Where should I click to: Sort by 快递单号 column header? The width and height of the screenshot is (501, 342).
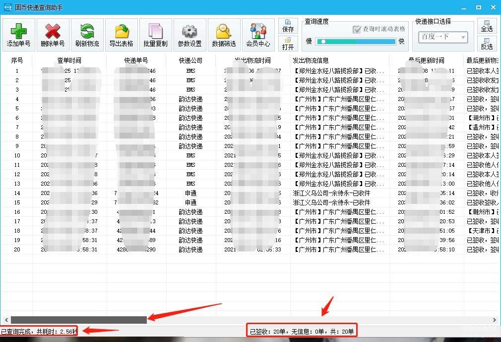coord(136,60)
